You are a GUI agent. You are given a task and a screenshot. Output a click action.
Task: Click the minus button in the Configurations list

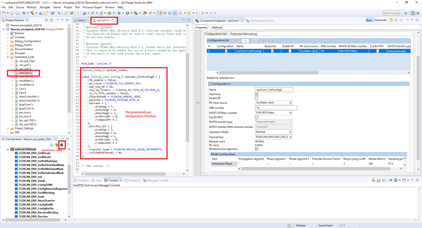[236, 41]
